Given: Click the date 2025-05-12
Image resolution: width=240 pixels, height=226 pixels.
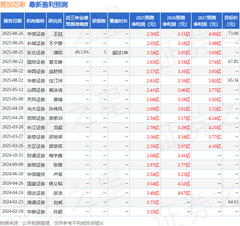Looking at the screenshot, I should coord(13,90).
